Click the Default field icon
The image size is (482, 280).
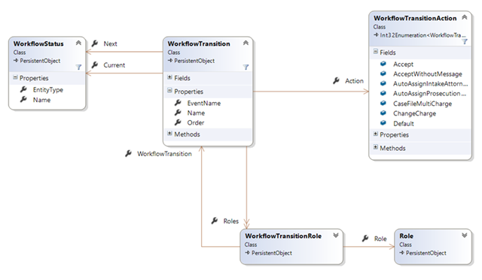[383, 123]
